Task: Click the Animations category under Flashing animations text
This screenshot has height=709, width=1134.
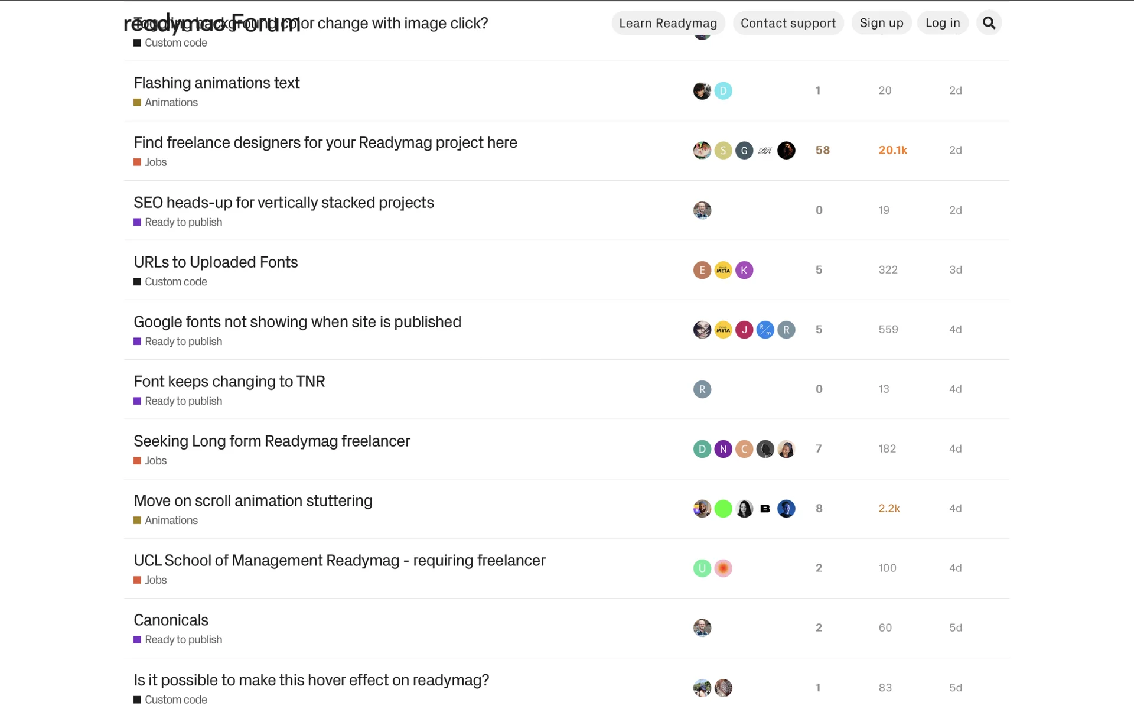Action: click(171, 103)
